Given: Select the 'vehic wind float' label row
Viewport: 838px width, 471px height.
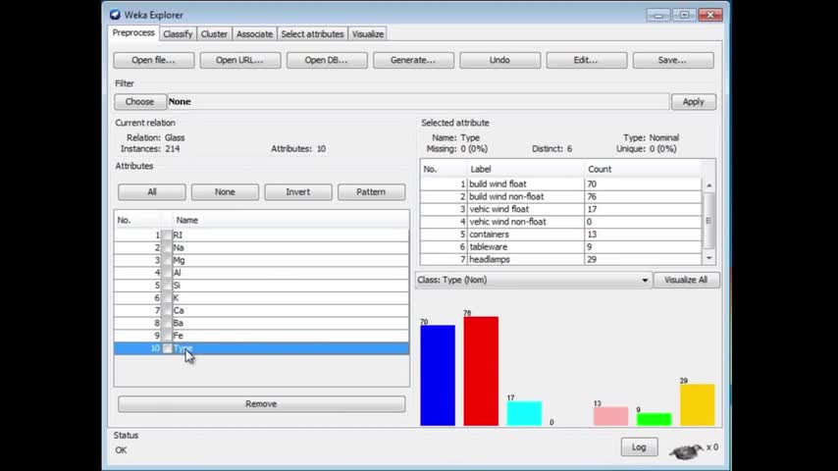Looking at the screenshot, I should tap(560, 209).
